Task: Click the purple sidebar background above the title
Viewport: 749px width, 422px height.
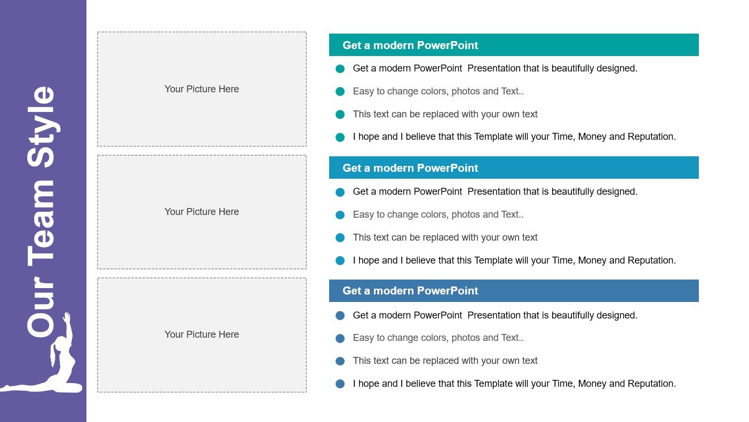Action: pyautogui.click(x=43, y=37)
